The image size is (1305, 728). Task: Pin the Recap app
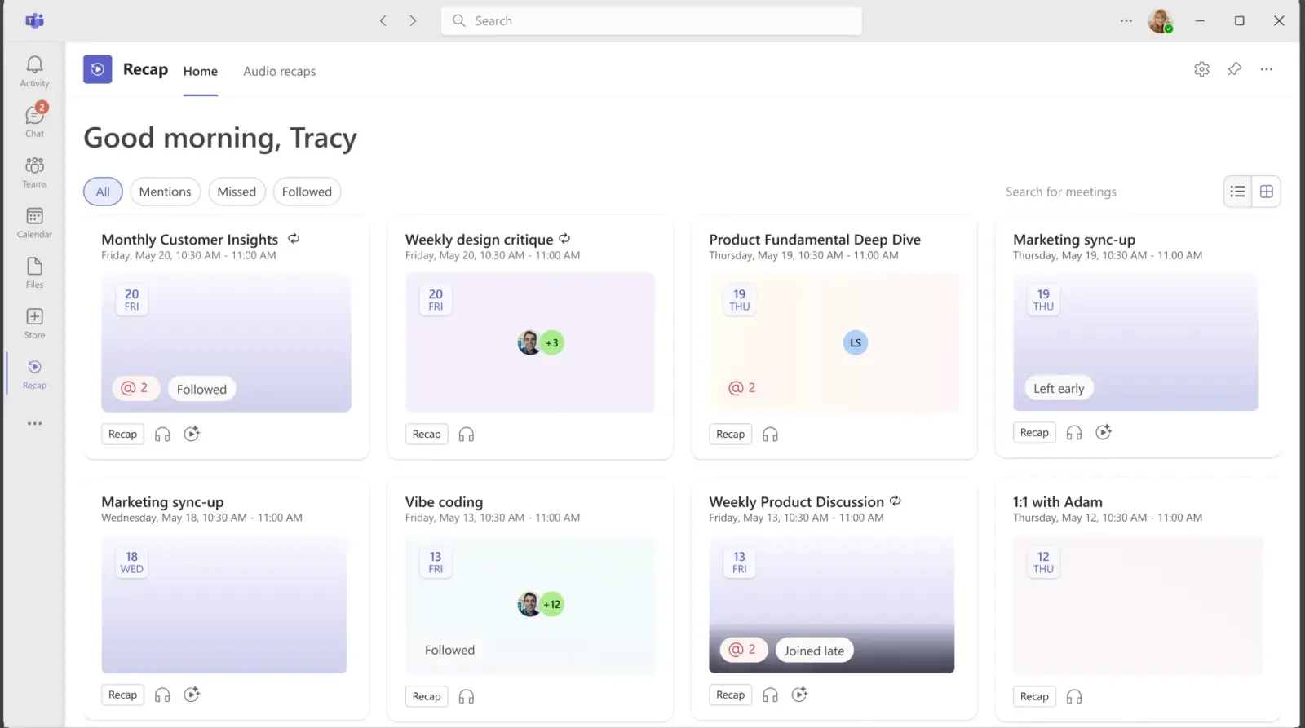(1234, 69)
